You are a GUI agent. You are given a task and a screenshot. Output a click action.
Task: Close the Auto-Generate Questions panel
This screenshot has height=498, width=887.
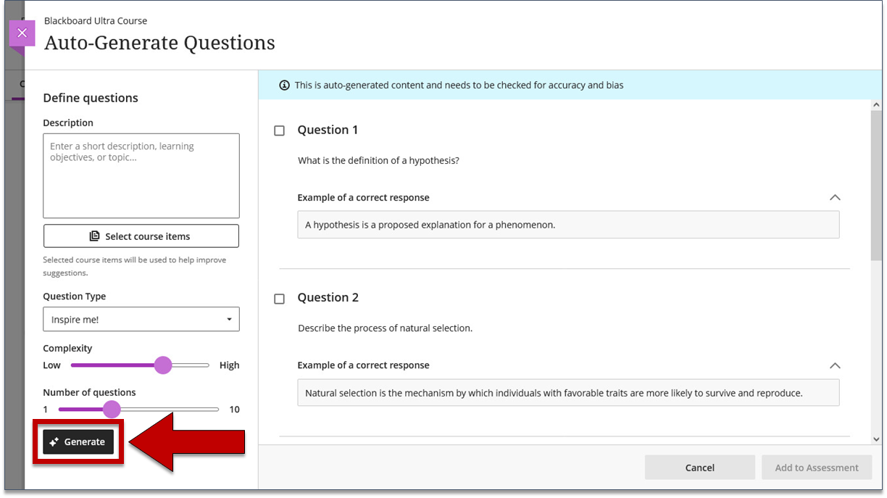coord(22,33)
